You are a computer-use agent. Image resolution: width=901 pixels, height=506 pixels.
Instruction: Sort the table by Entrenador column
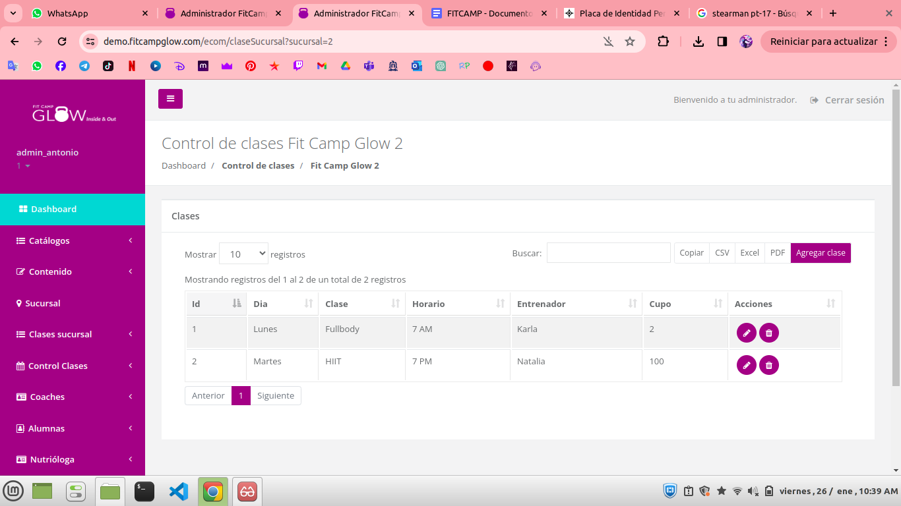(576, 304)
